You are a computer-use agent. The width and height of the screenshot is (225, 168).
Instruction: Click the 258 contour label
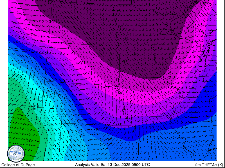tap(125, 60)
